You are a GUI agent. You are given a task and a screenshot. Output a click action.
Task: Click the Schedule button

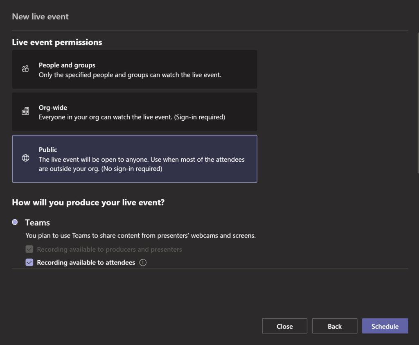[x=385, y=326]
